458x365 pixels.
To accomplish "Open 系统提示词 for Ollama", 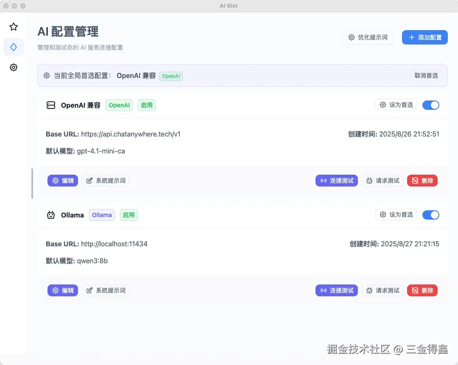I will 106,290.
